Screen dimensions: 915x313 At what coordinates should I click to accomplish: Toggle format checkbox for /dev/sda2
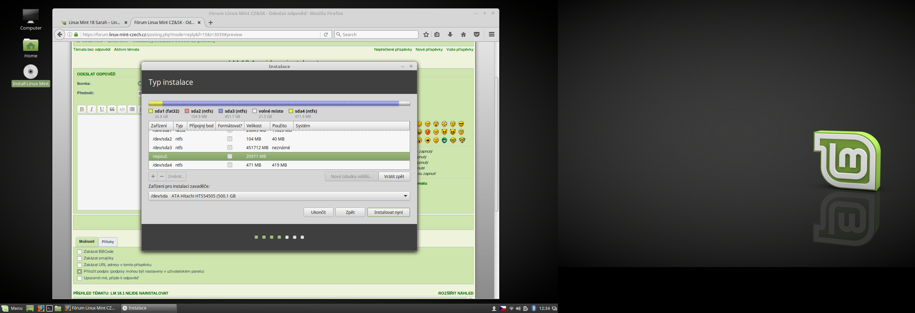tap(230, 139)
